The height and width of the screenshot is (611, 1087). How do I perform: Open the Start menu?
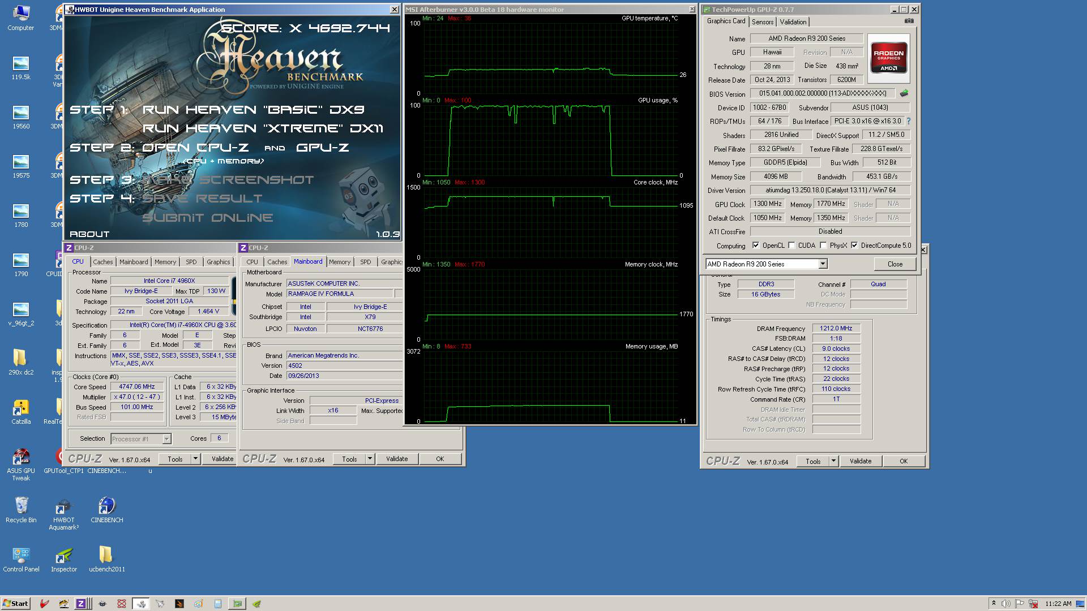[x=15, y=604]
